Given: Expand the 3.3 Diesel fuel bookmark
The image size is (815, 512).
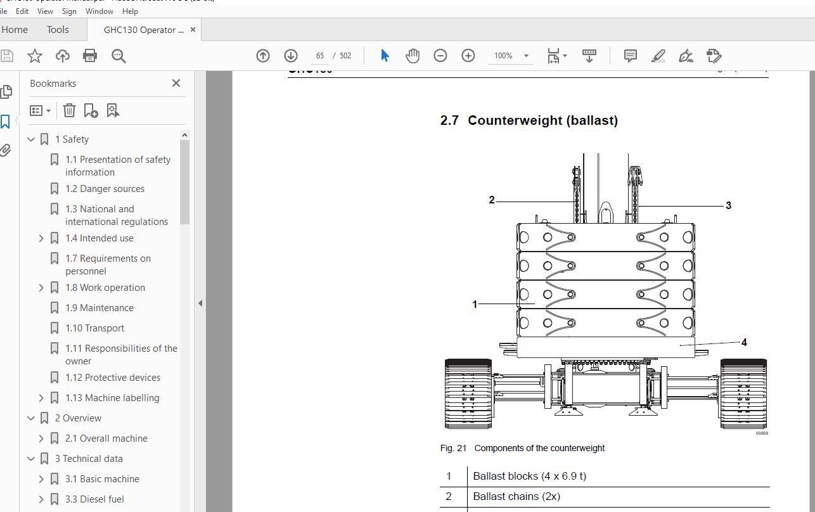Looking at the screenshot, I should (x=41, y=499).
